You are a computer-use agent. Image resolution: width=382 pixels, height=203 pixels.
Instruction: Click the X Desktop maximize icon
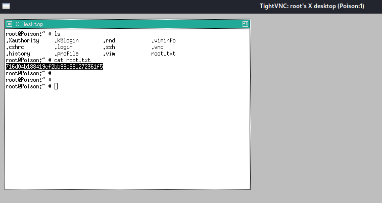[x=245, y=24]
